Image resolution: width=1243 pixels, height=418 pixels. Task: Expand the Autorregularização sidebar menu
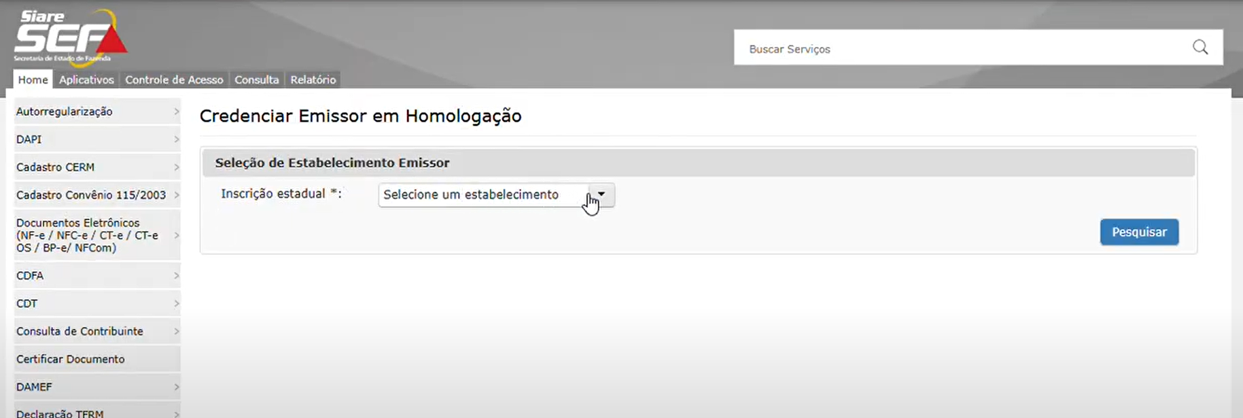97,111
